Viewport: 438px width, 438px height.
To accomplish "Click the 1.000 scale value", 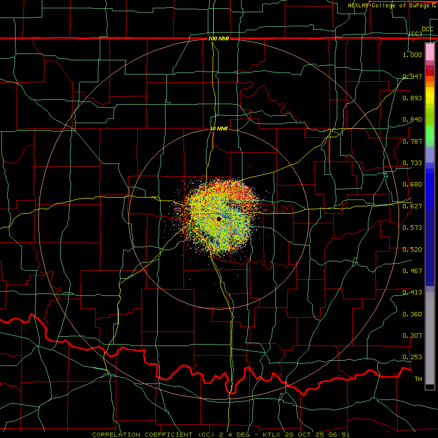I will [412, 55].
